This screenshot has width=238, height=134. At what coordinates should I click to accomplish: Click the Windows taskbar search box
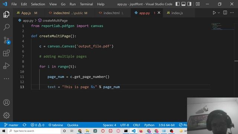point(34,131)
